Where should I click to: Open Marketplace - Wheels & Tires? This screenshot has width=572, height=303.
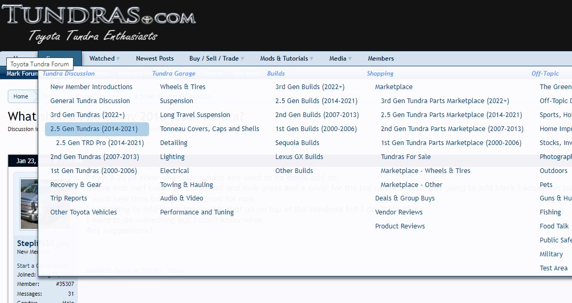click(x=426, y=170)
